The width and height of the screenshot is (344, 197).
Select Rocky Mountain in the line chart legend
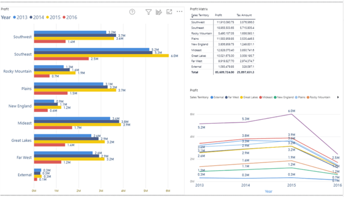[318, 97]
